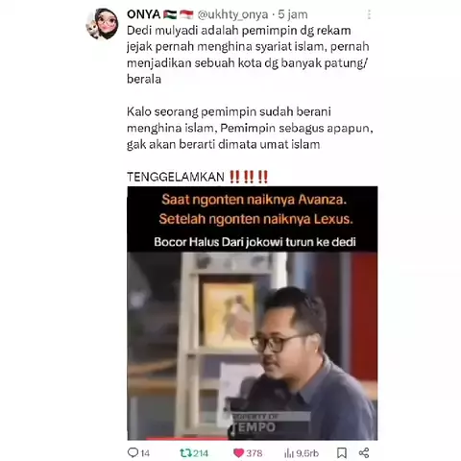This screenshot has width=461, height=461.
Task: Open ONYA's profile avatar
Action: (103, 23)
